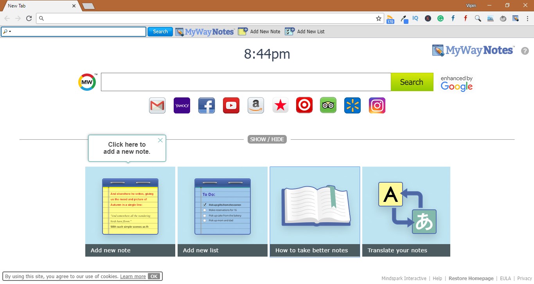Open the TripAdvisor quick link

[x=328, y=105]
